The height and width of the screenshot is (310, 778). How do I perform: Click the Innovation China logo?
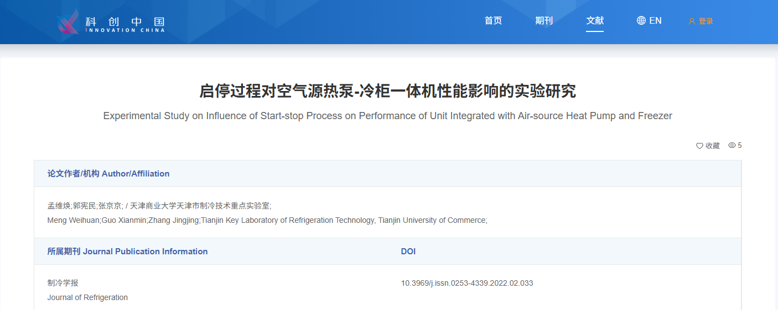(110, 22)
